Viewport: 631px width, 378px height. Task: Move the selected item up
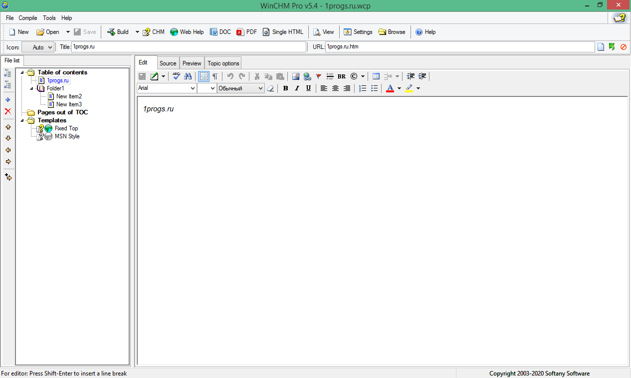pyautogui.click(x=7, y=127)
